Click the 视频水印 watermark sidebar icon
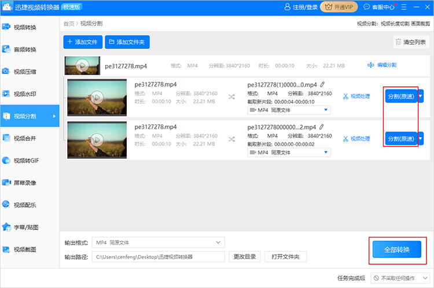434x288 pixels. pos(6,94)
